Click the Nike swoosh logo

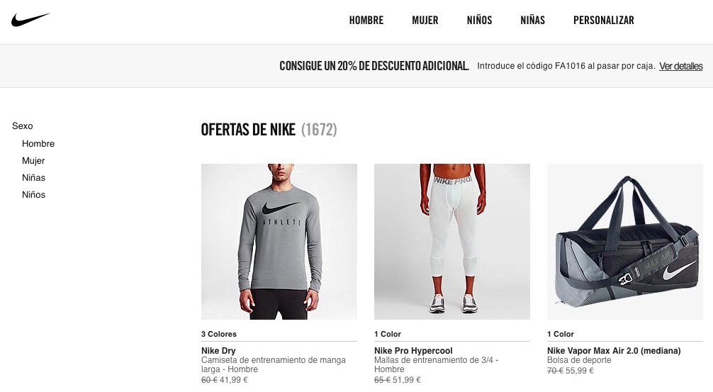(x=30, y=20)
